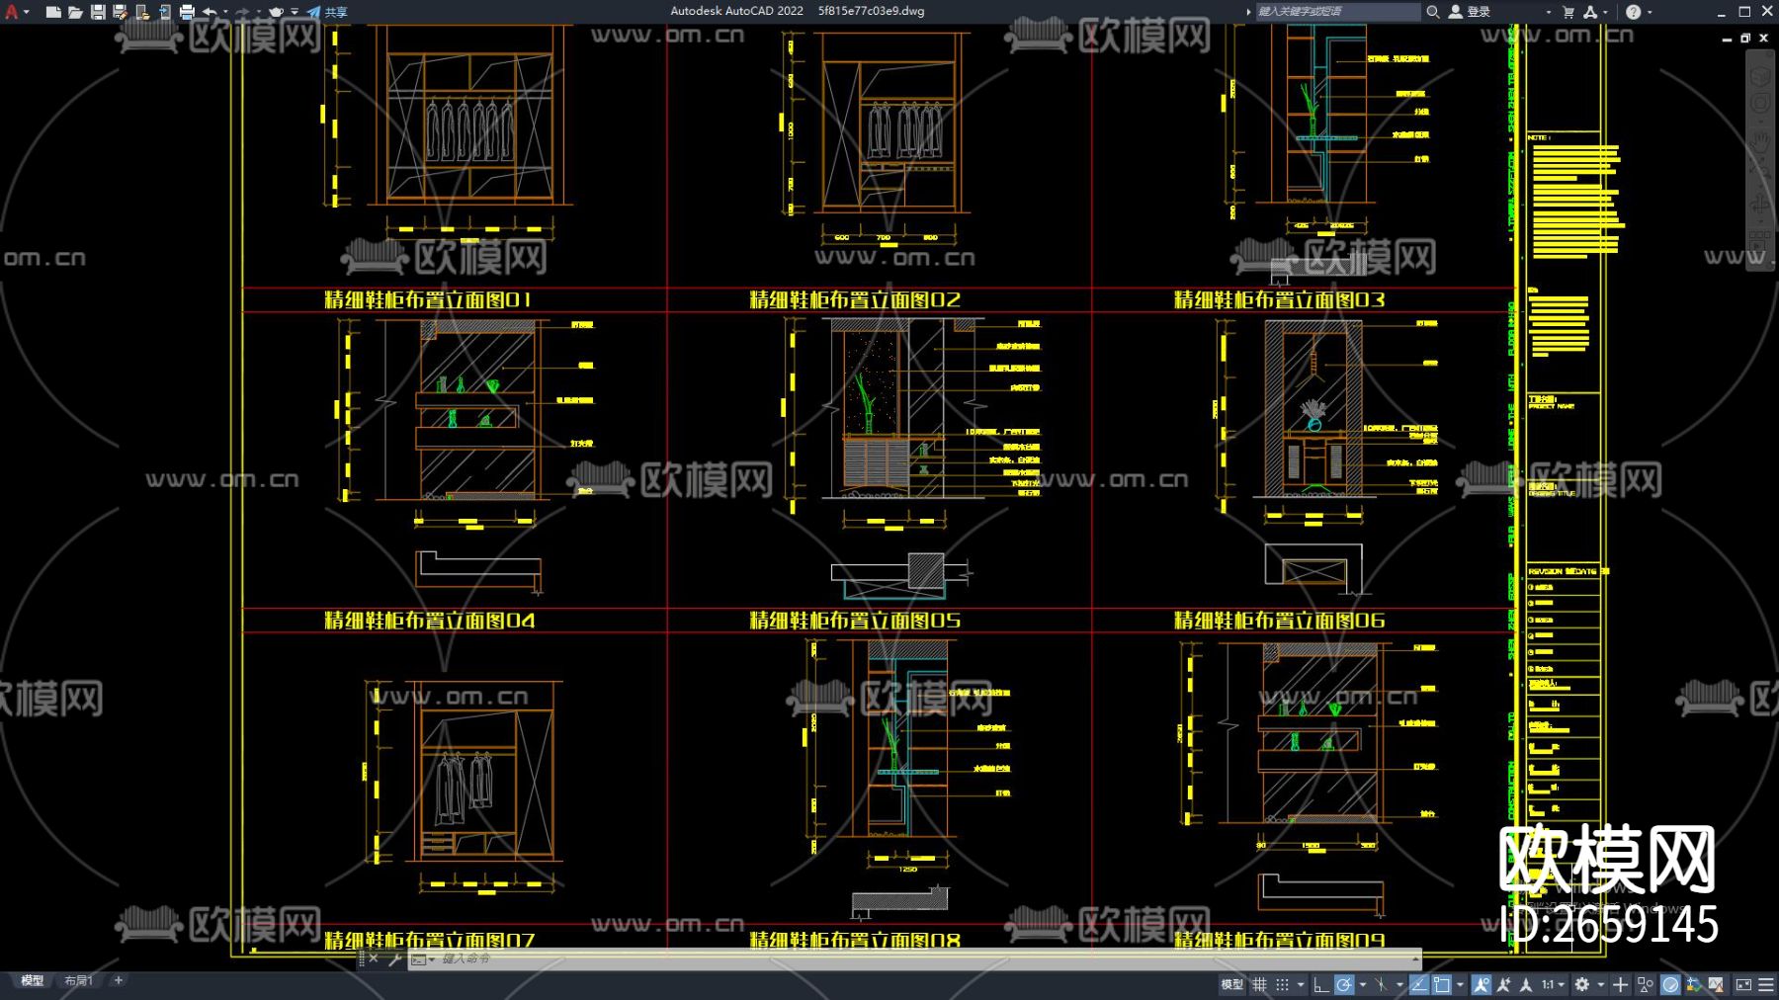Save the drawing using the Save icon

pyautogui.click(x=98, y=12)
